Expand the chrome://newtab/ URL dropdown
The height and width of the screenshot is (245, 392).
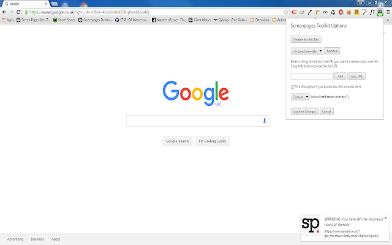307,51
